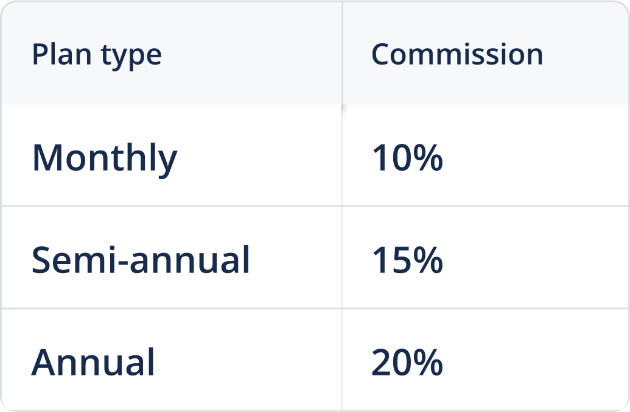Click the percent sign in 20%
Image resolution: width=630 pixels, height=412 pixels.
(x=428, y=362)
